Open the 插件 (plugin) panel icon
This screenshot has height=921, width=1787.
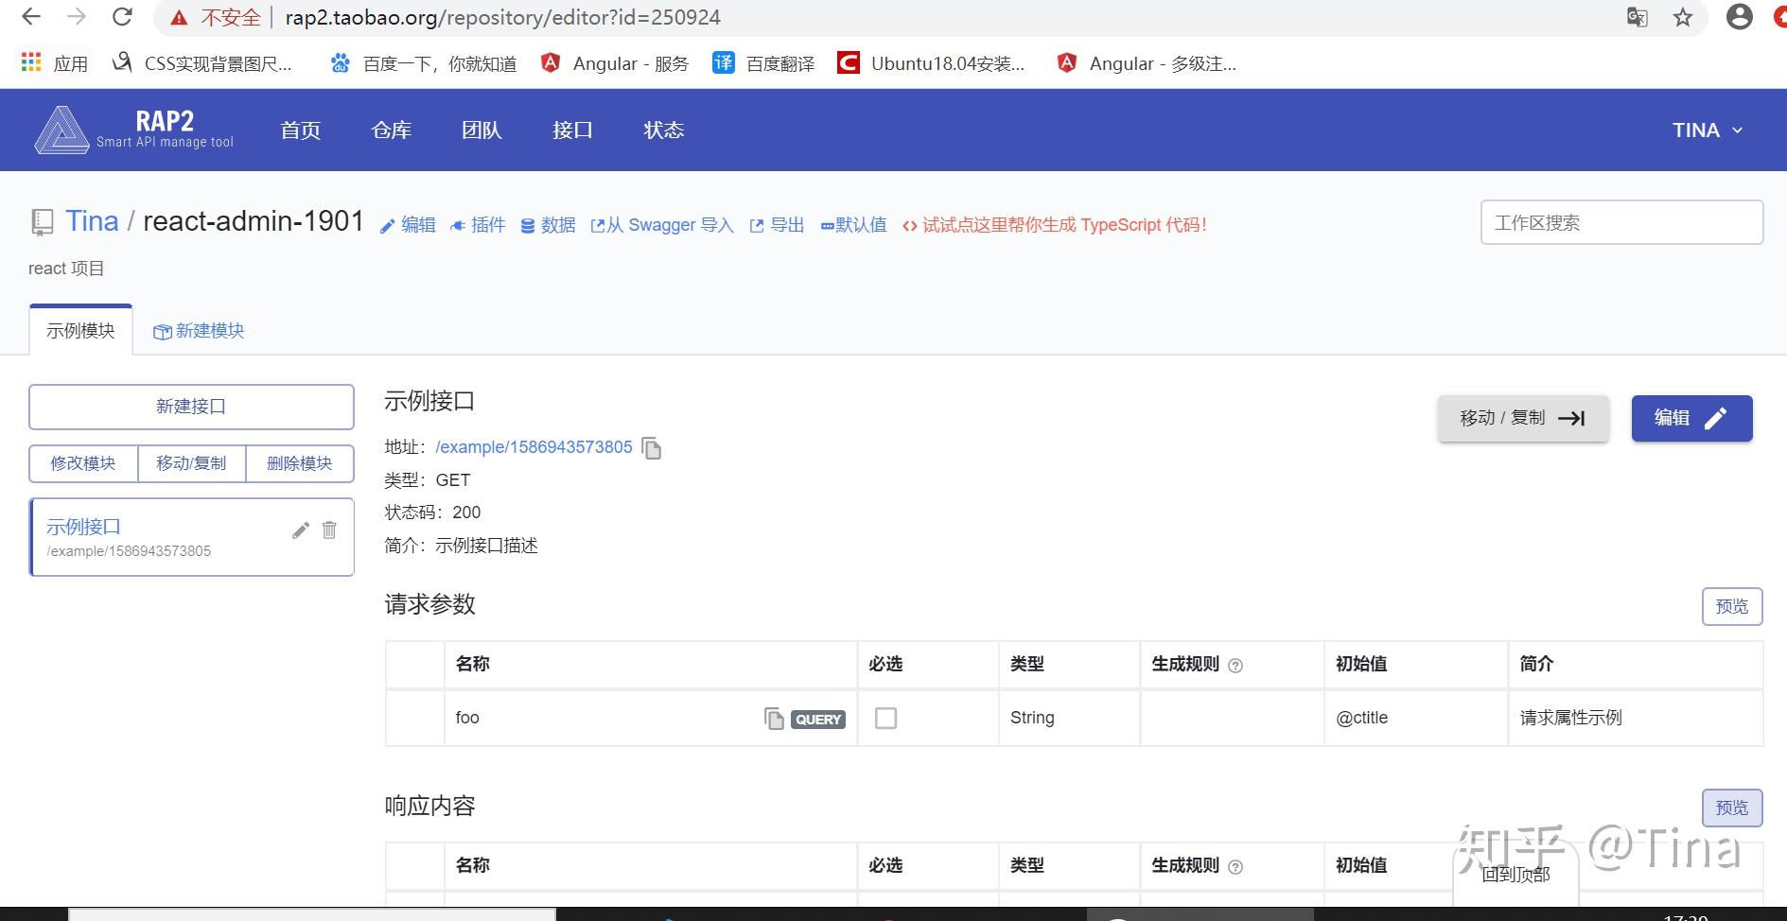[457, 225]
